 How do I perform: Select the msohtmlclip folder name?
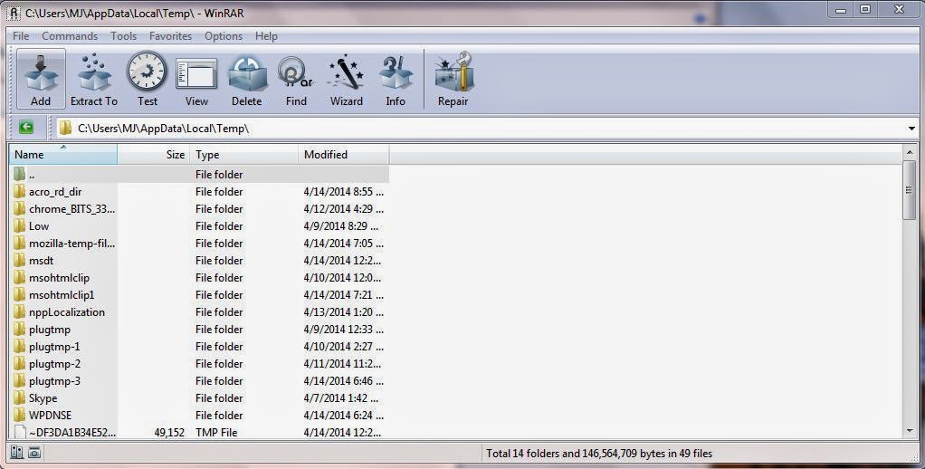(59, 278)
